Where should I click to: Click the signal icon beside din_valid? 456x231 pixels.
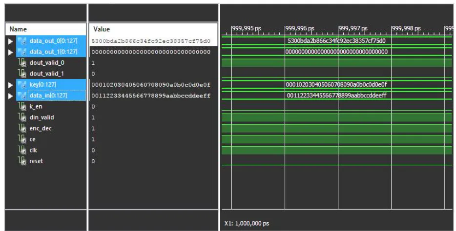point(22,117)
